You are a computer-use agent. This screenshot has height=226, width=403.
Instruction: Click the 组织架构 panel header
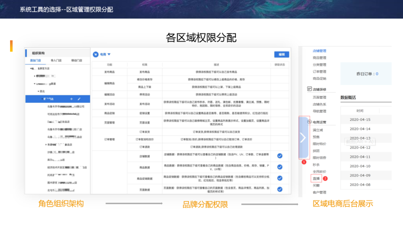click(x=38, y=53)
